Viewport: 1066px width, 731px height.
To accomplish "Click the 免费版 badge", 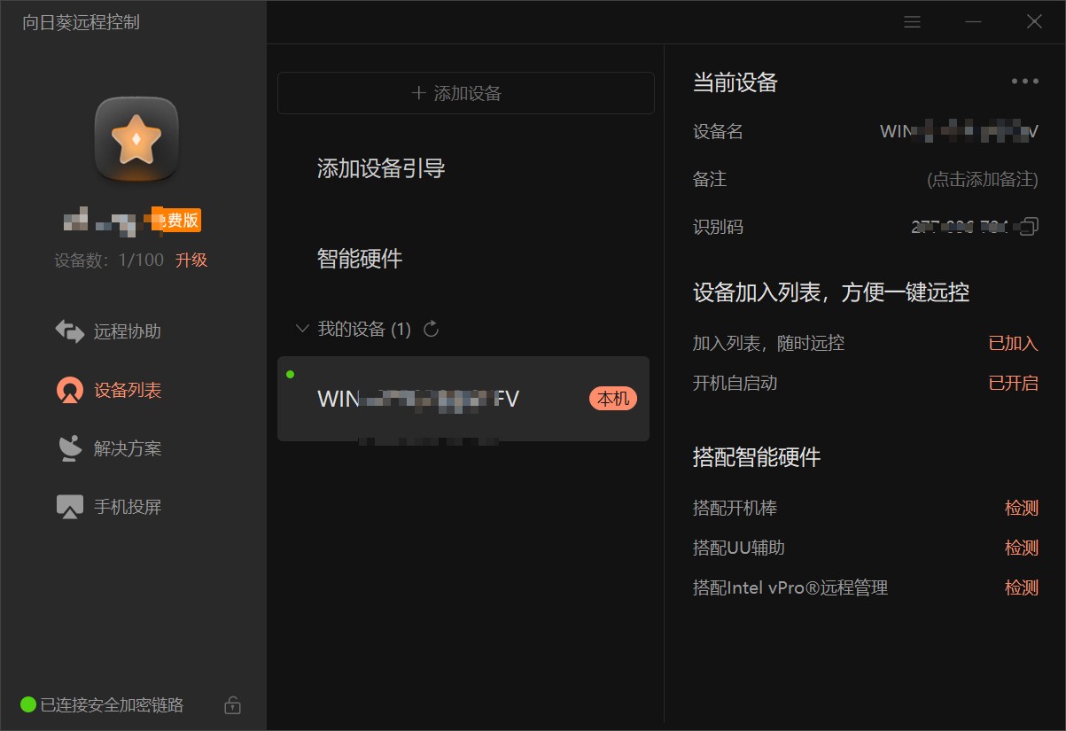I will pos(176,220).
